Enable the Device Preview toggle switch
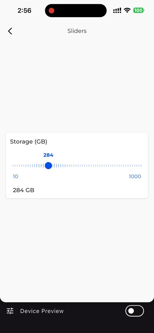Screen dimensions: 154x333 135,311
